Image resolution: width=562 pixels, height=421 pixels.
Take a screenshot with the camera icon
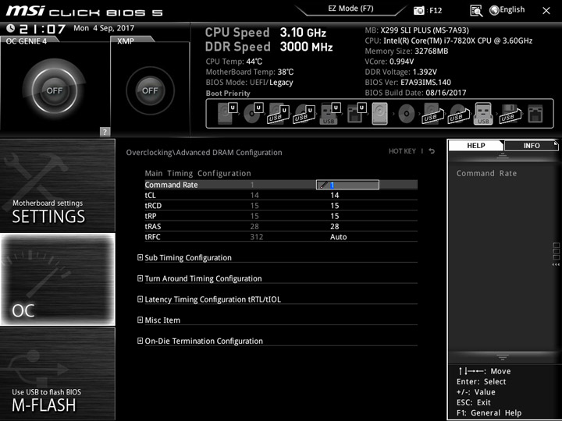click(418, 10)
